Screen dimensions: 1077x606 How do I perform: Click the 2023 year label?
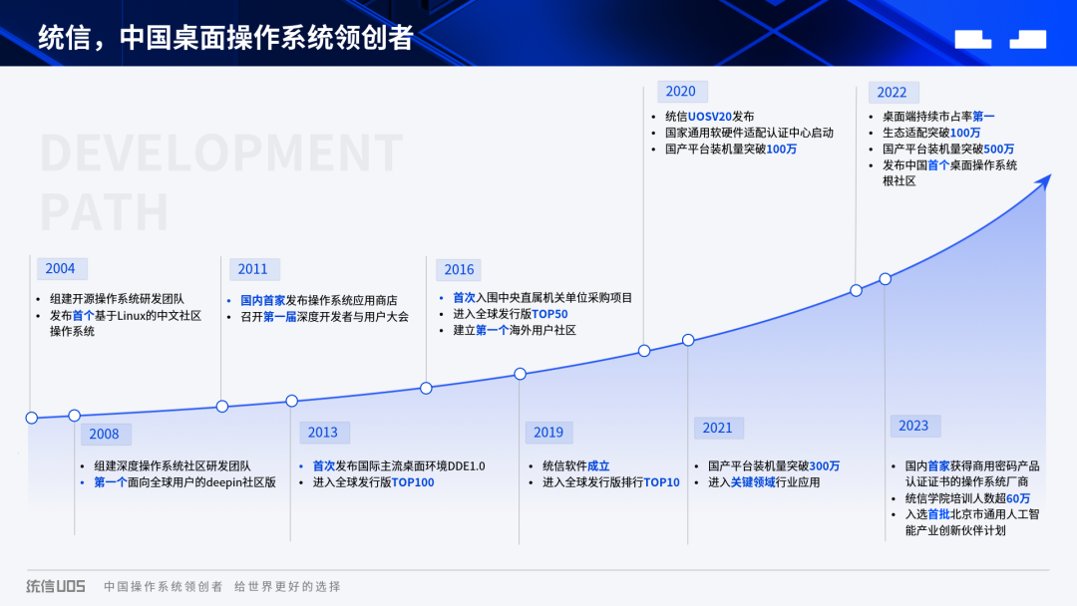914,427
